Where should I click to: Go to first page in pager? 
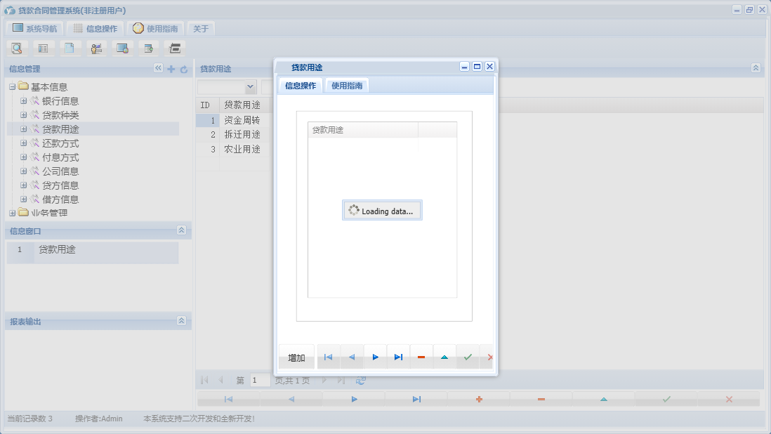point(204,381)
